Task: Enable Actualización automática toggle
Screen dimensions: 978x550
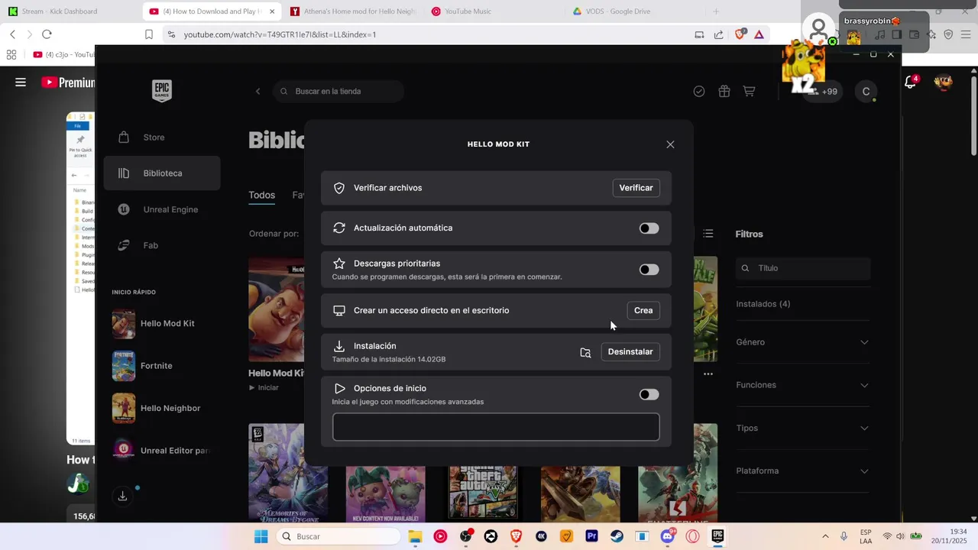Action: 649,228
